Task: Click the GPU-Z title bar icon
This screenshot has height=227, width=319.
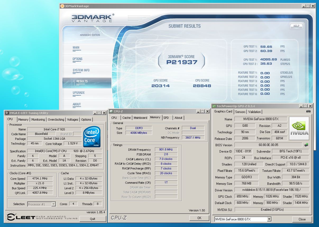Action: tap(214, 106)
